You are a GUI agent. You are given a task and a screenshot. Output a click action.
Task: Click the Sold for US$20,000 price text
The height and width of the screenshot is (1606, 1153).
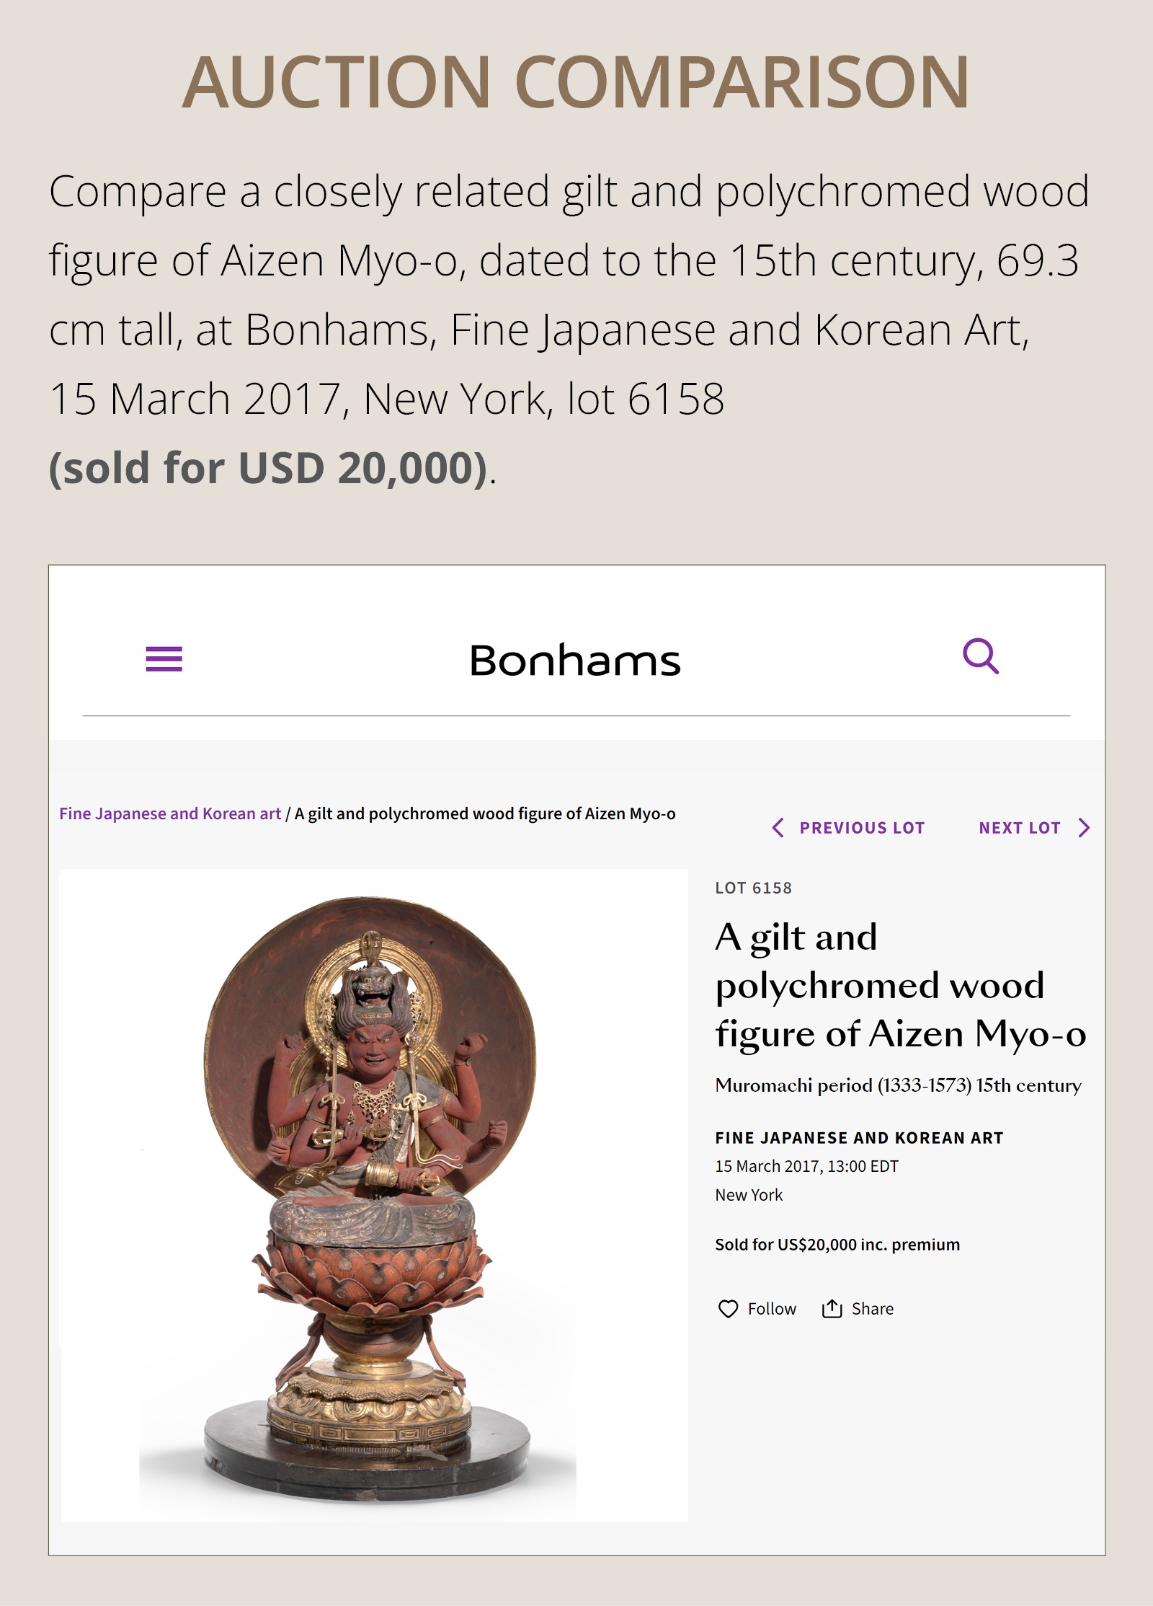click(837, 1244)
